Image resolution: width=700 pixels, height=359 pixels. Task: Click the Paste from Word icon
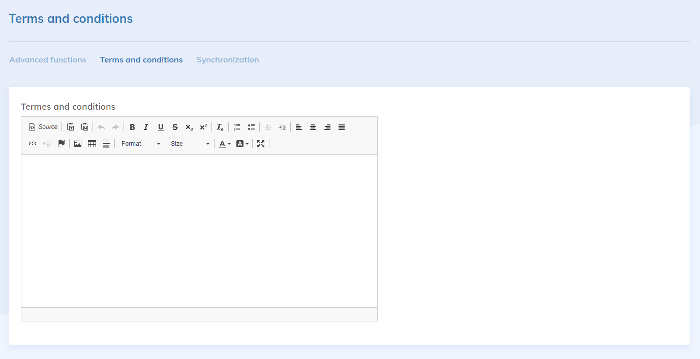tap(85, 127)
